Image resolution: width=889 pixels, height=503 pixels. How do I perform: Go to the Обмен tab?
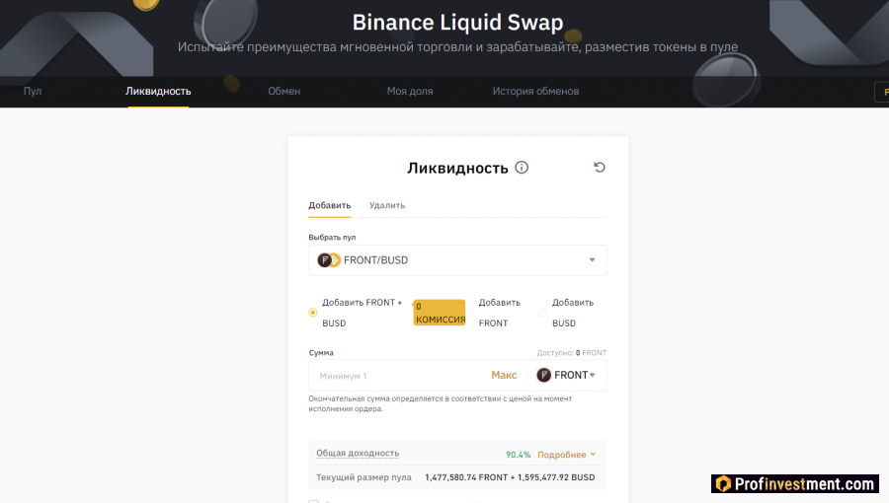284,91
